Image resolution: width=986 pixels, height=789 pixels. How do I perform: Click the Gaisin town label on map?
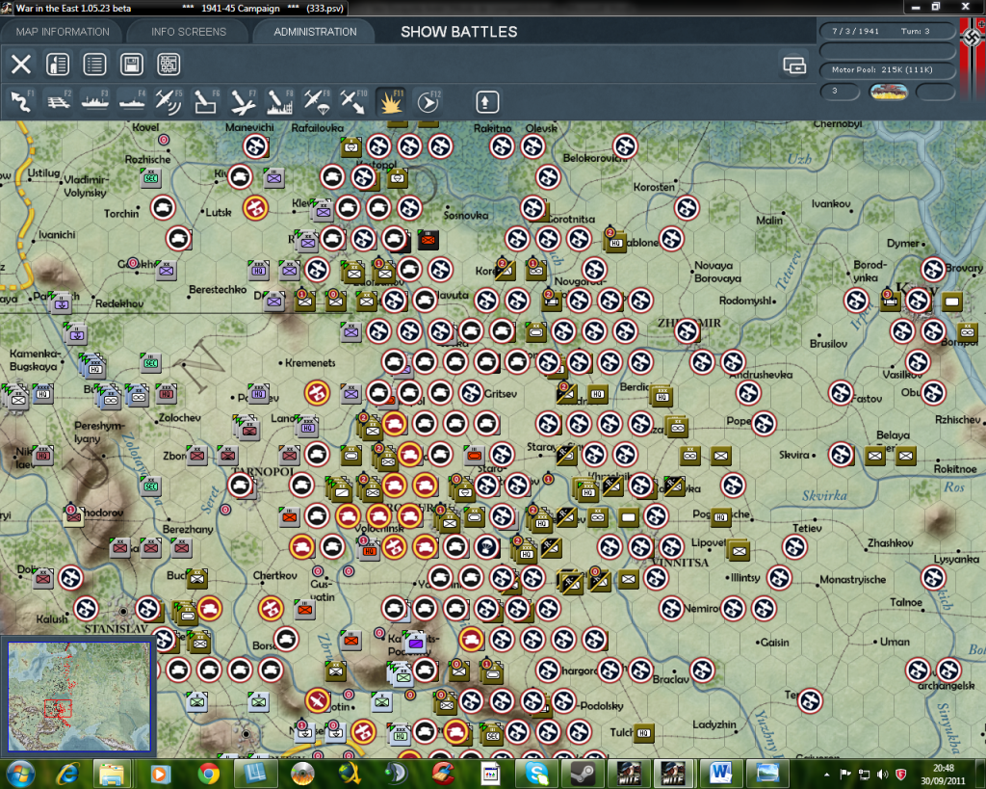click(x=775, y=643)
